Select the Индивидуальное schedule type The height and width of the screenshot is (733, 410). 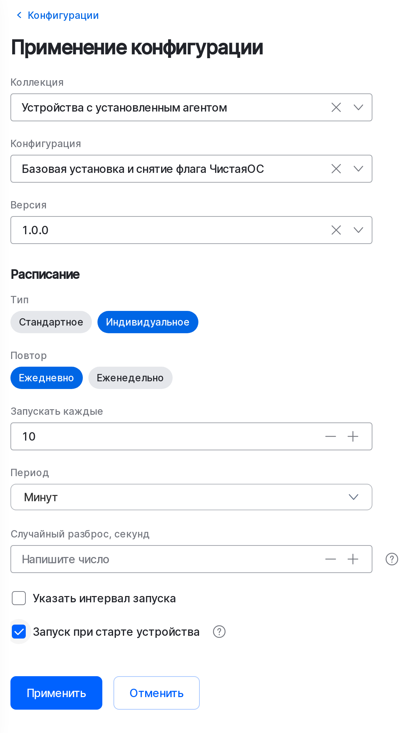[x=148, y=322]
